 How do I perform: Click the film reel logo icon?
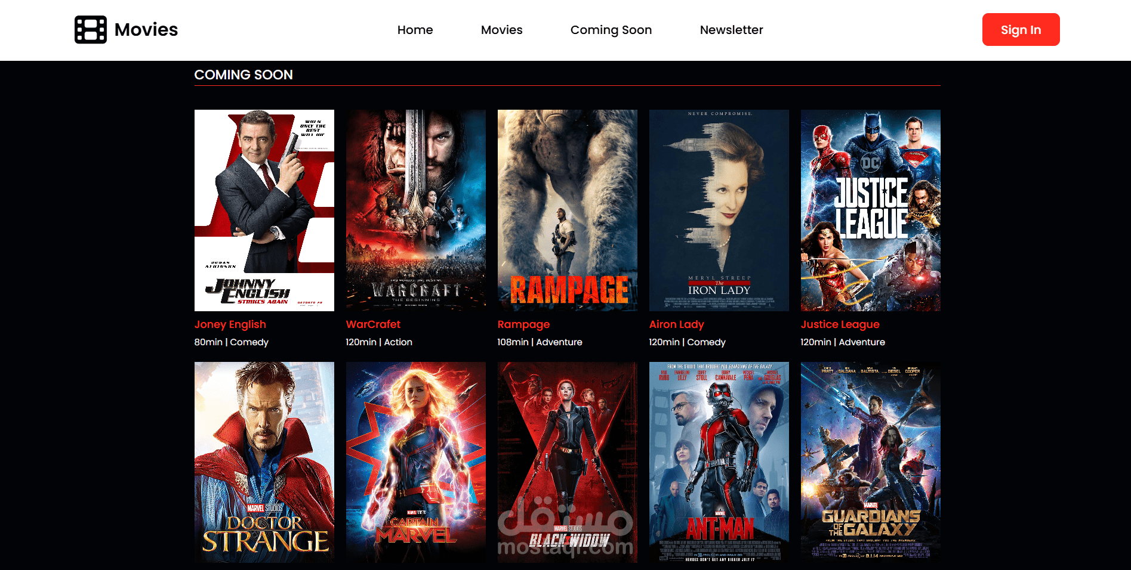pyautogui.click(x=91, y=30)
